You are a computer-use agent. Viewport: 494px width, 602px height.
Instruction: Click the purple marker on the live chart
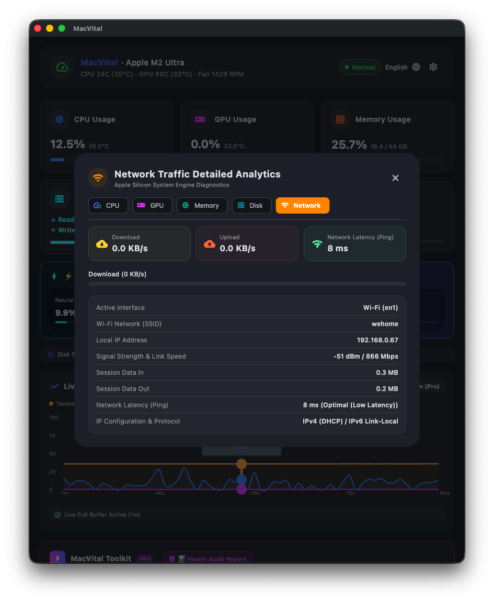point(242,489)
